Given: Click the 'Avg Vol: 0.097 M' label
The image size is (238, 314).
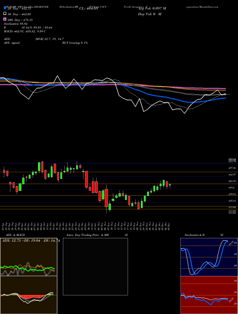Looking at the screenshot, I should point(153,9).
